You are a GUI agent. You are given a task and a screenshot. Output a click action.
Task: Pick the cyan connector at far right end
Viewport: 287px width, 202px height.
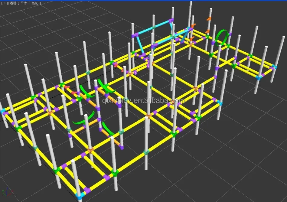coord(274,67)
